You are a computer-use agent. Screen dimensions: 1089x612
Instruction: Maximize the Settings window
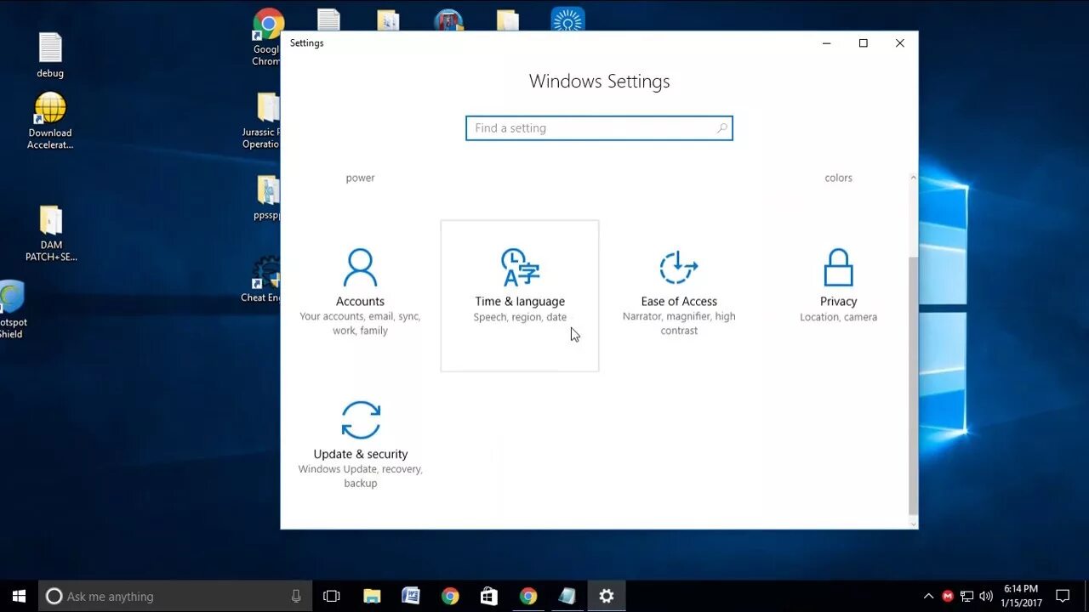tap(863, 43)
